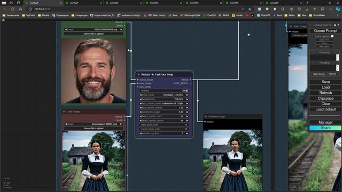
Task: Click the Save button in the menu panel
Action: point(325,82)
